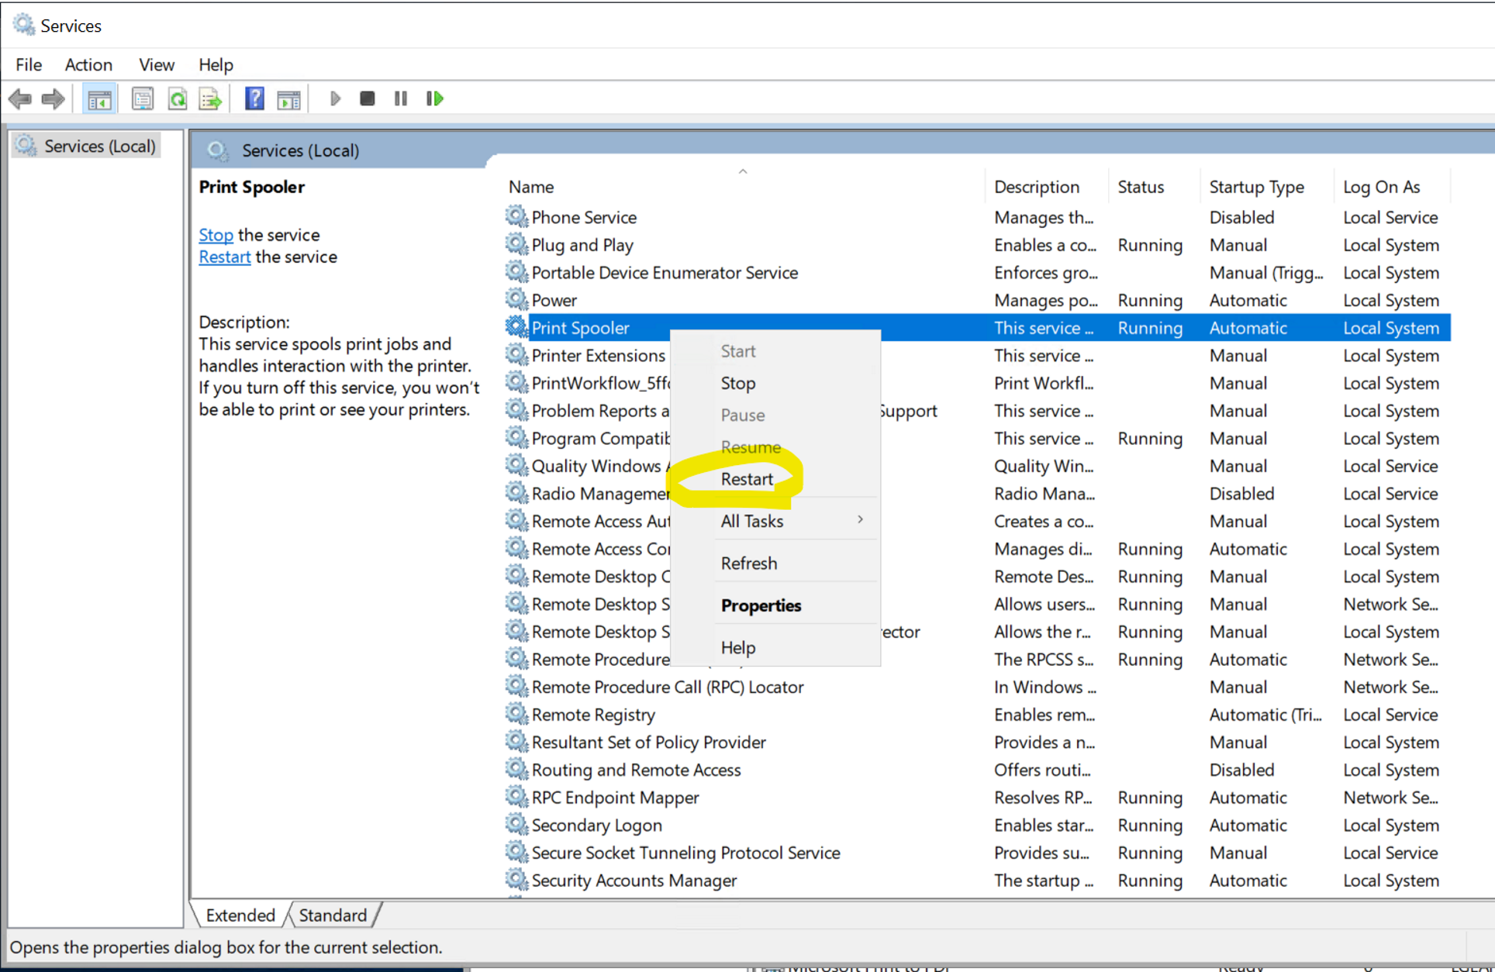The image size is (1495, 972).
Task: Click the Security Accounts Manager gear icon
Action: (516, 880)
